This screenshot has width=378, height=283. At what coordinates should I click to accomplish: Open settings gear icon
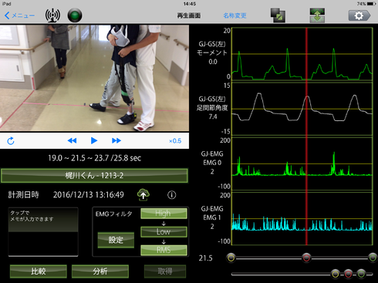[359, 15]
